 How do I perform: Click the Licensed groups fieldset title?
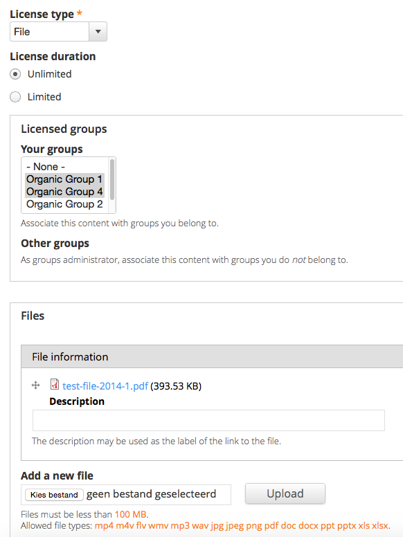click(64, 129)
